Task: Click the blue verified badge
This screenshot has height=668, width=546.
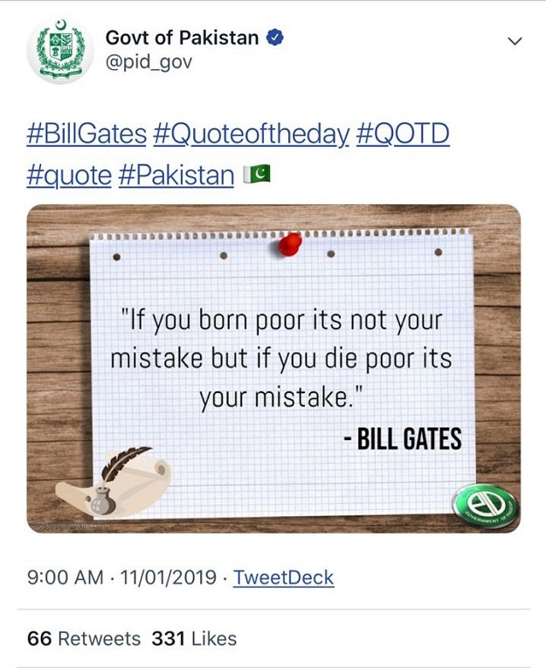Action: pyautogui.click(x=274, y=38)
